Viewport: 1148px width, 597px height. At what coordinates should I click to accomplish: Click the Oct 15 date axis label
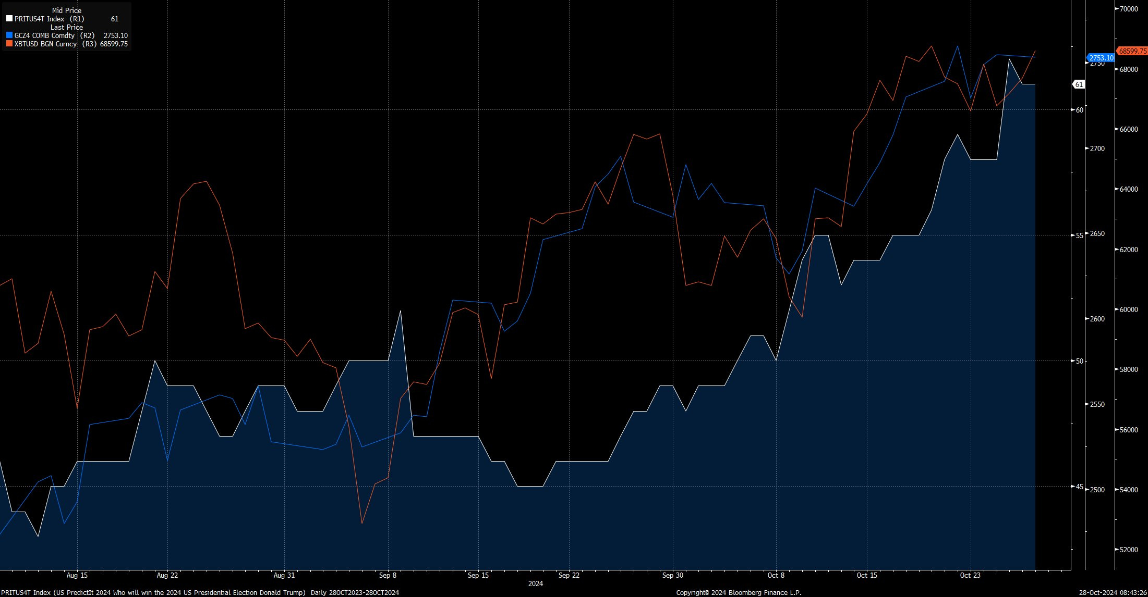point(866,575)
